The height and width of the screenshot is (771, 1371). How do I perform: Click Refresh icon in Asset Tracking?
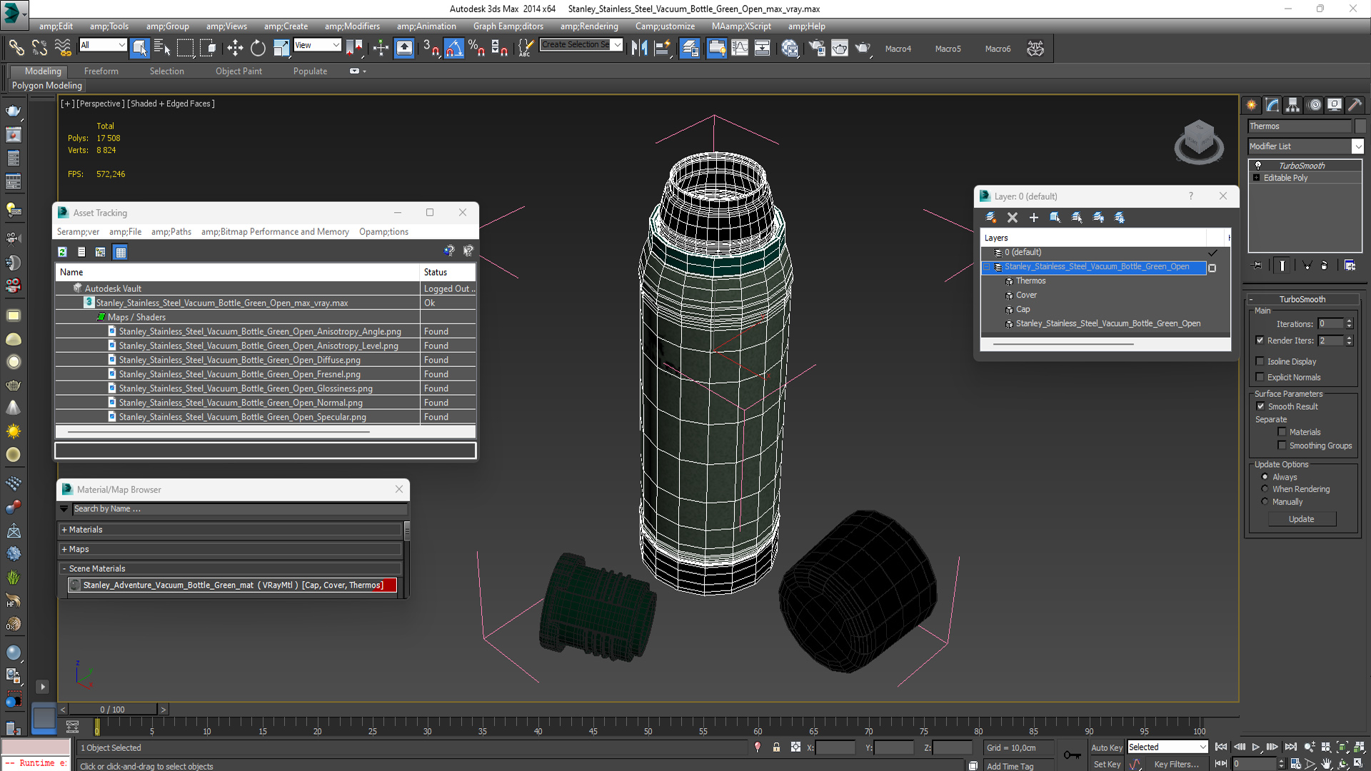63,252
